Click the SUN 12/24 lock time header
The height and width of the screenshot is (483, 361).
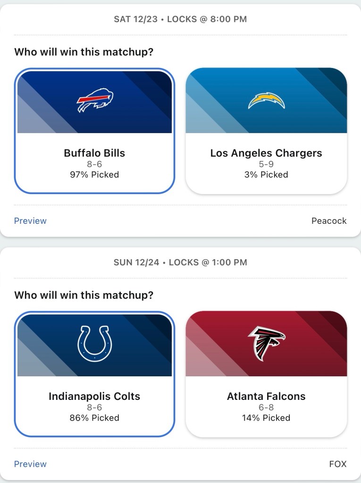[x=180, y=263]
